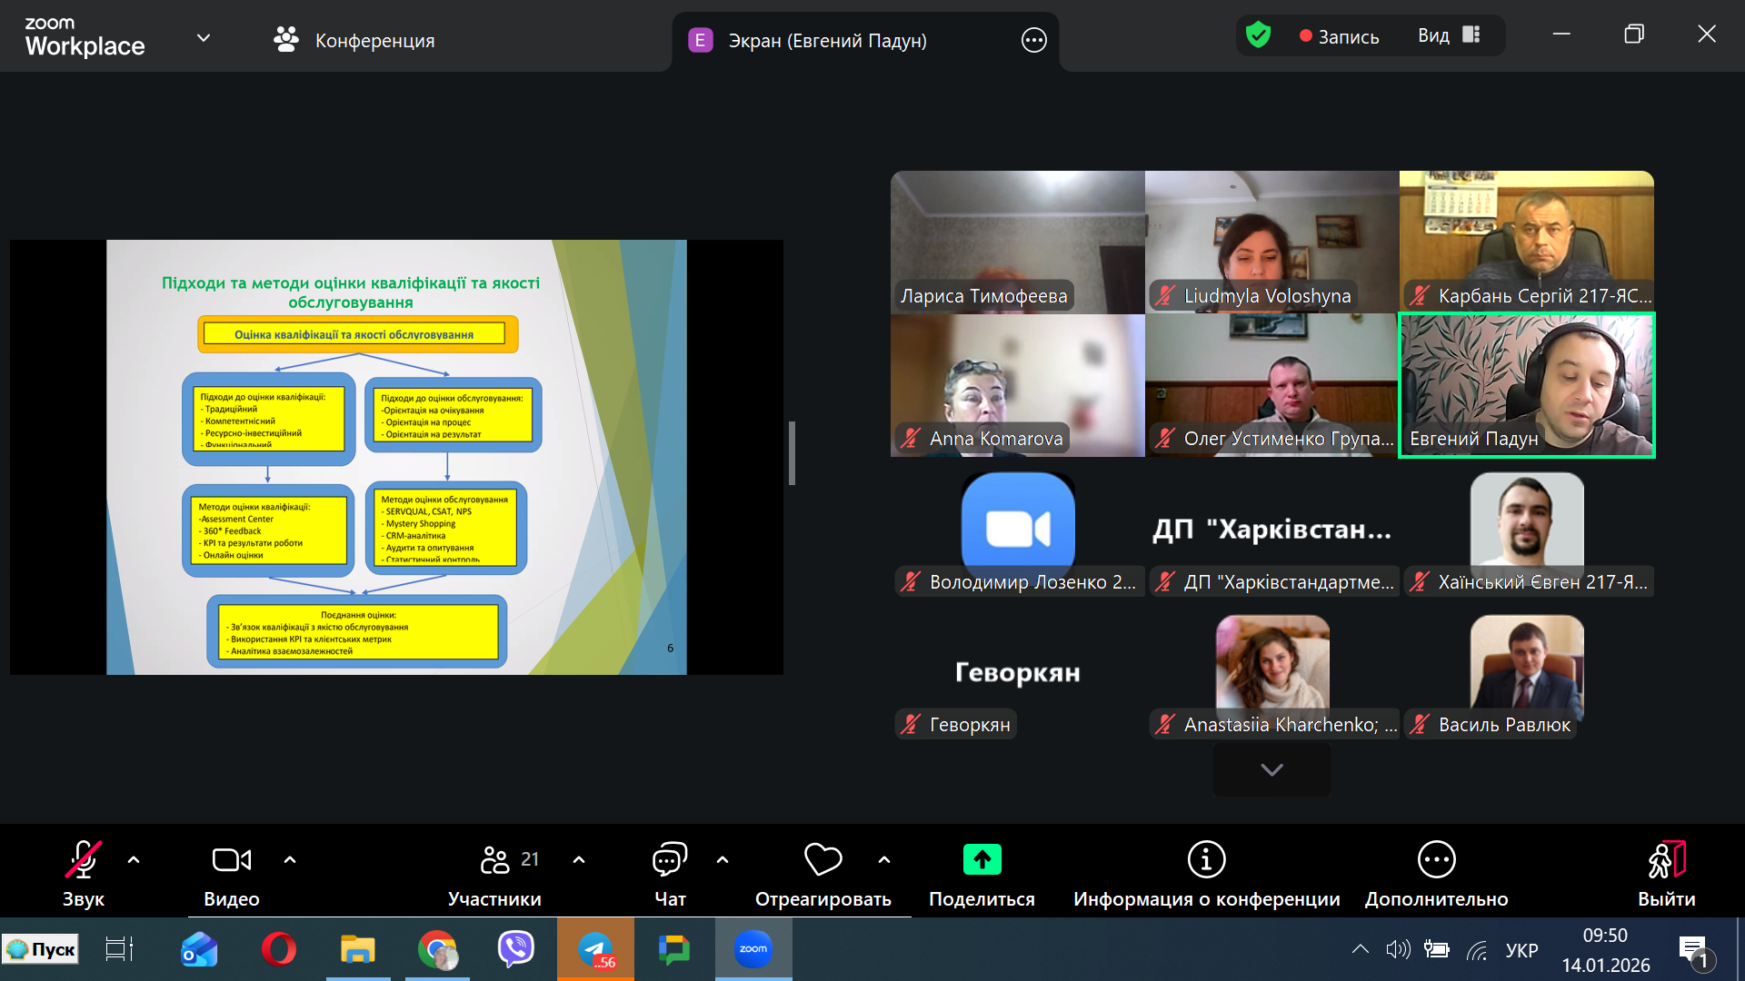Show more participants with down chevron
1745x981 pixels.
[1271, 770]
